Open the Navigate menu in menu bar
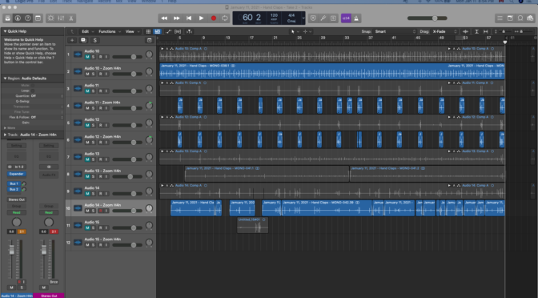Viewport: 538px width, 298px height. [85, 2]
